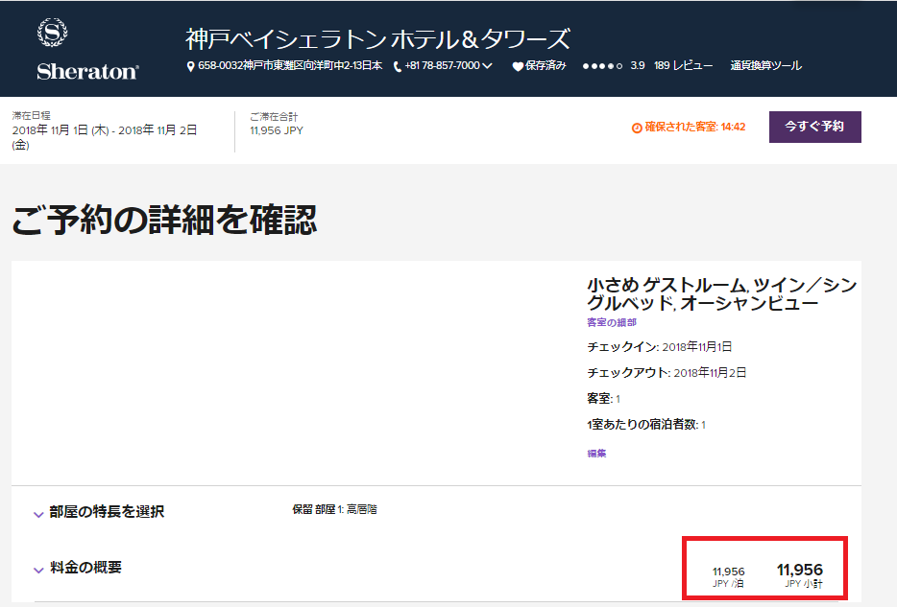Click the hotel address text 658-0032
This screenshot has width=897, height=607.
[x=290, y=65]
